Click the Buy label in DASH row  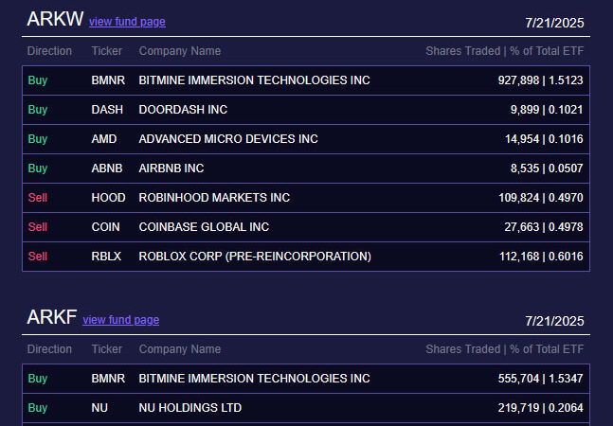[38, 110]
